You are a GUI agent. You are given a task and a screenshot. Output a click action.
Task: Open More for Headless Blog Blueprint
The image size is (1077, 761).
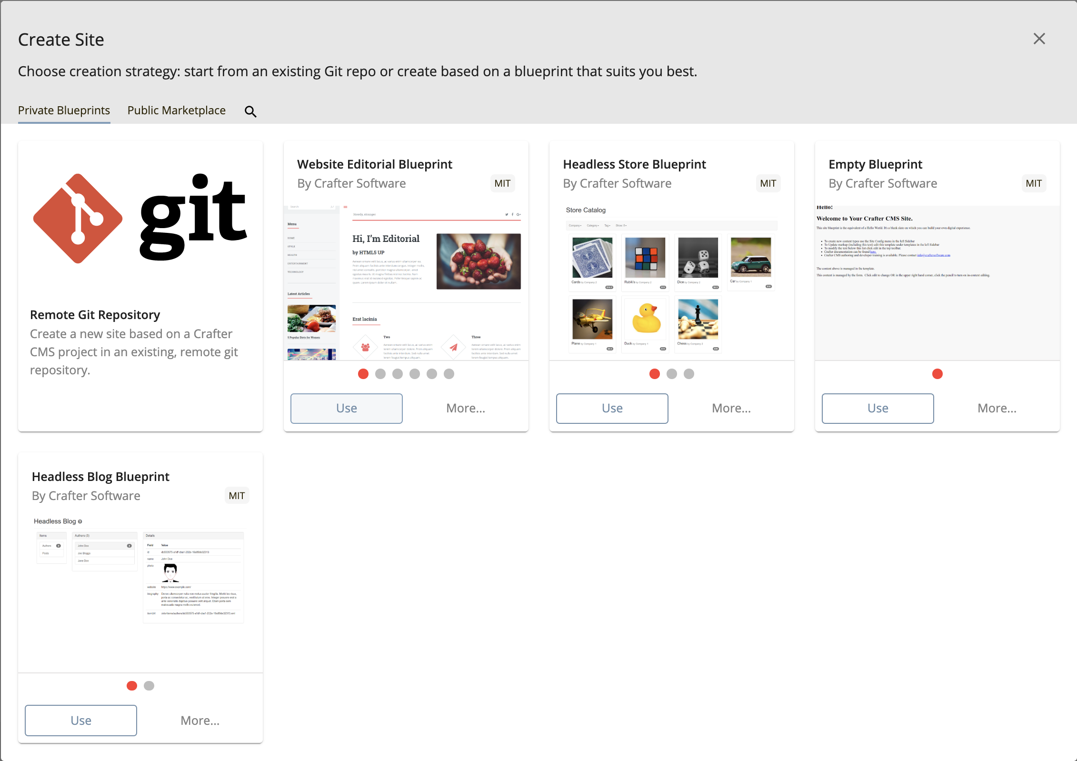tap(200, 721)
